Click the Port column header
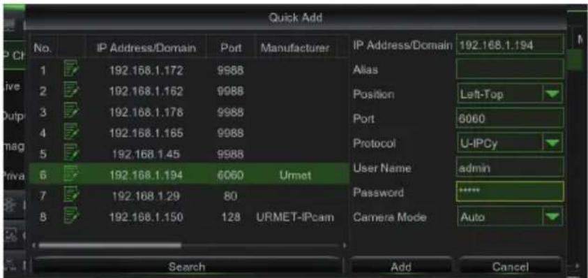Screen dimensions: 588x278 click(x=231, y=48)
